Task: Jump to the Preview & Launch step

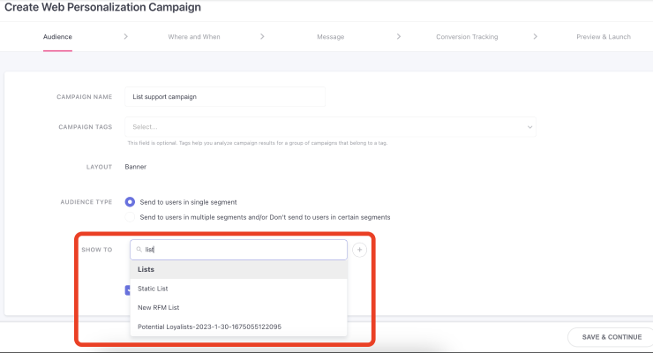Action: (x=603, y=37)
